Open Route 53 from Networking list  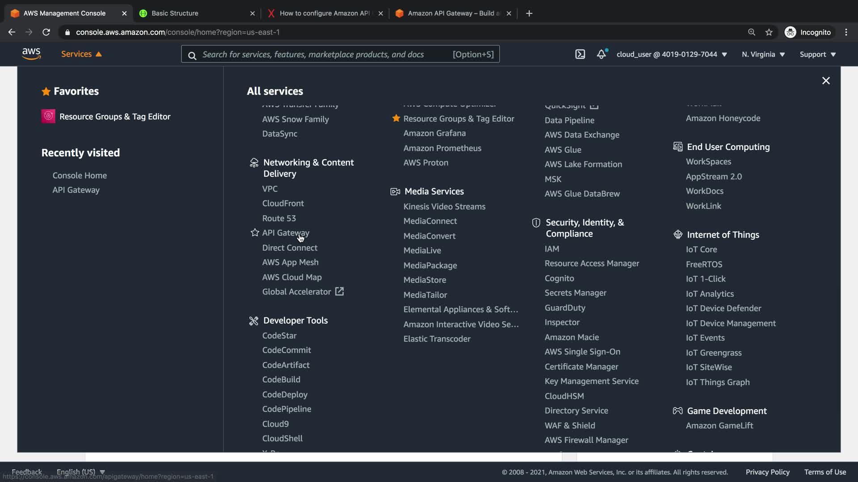pyautogui.click(x=279, y=218)
